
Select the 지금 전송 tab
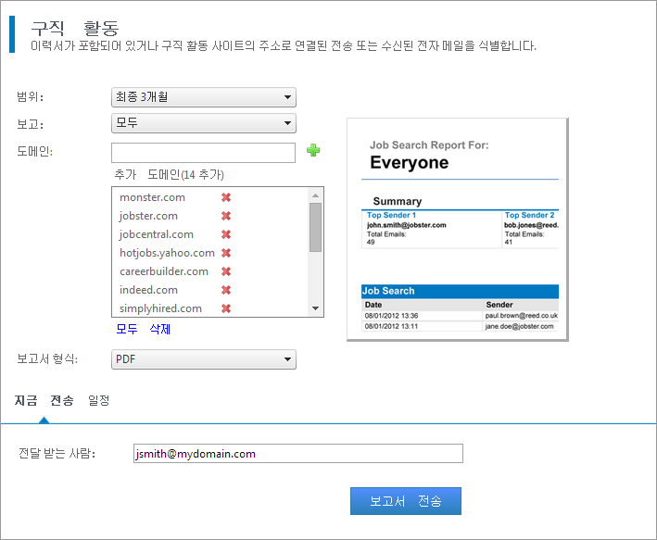(44, 400)
